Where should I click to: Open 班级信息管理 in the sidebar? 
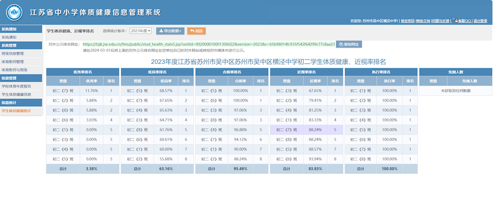[x=21, y=53]
